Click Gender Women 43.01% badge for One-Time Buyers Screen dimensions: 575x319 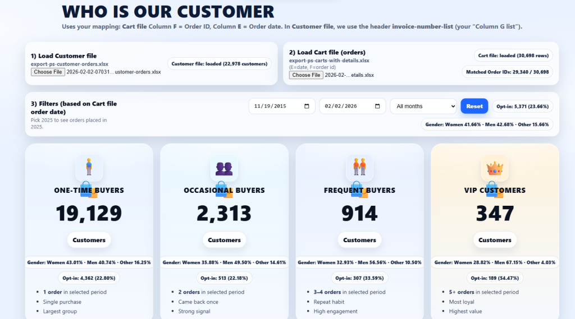(x=89, y=262)
